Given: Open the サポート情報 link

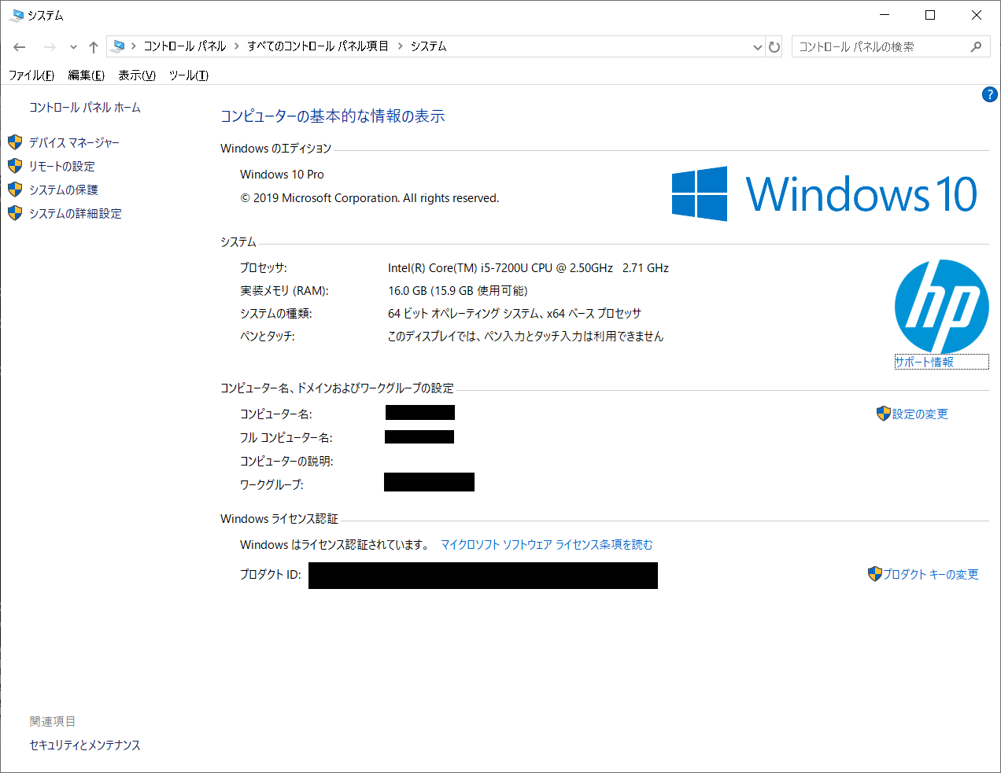Looking at the screenshot, I should [925, 362].
